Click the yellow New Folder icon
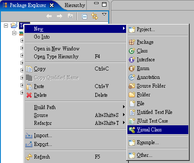Screen dimensions: 194x163 coord(132,95)
